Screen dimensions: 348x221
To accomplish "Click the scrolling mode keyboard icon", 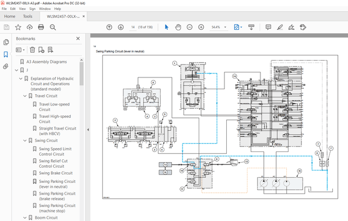I will coord(251,27).
